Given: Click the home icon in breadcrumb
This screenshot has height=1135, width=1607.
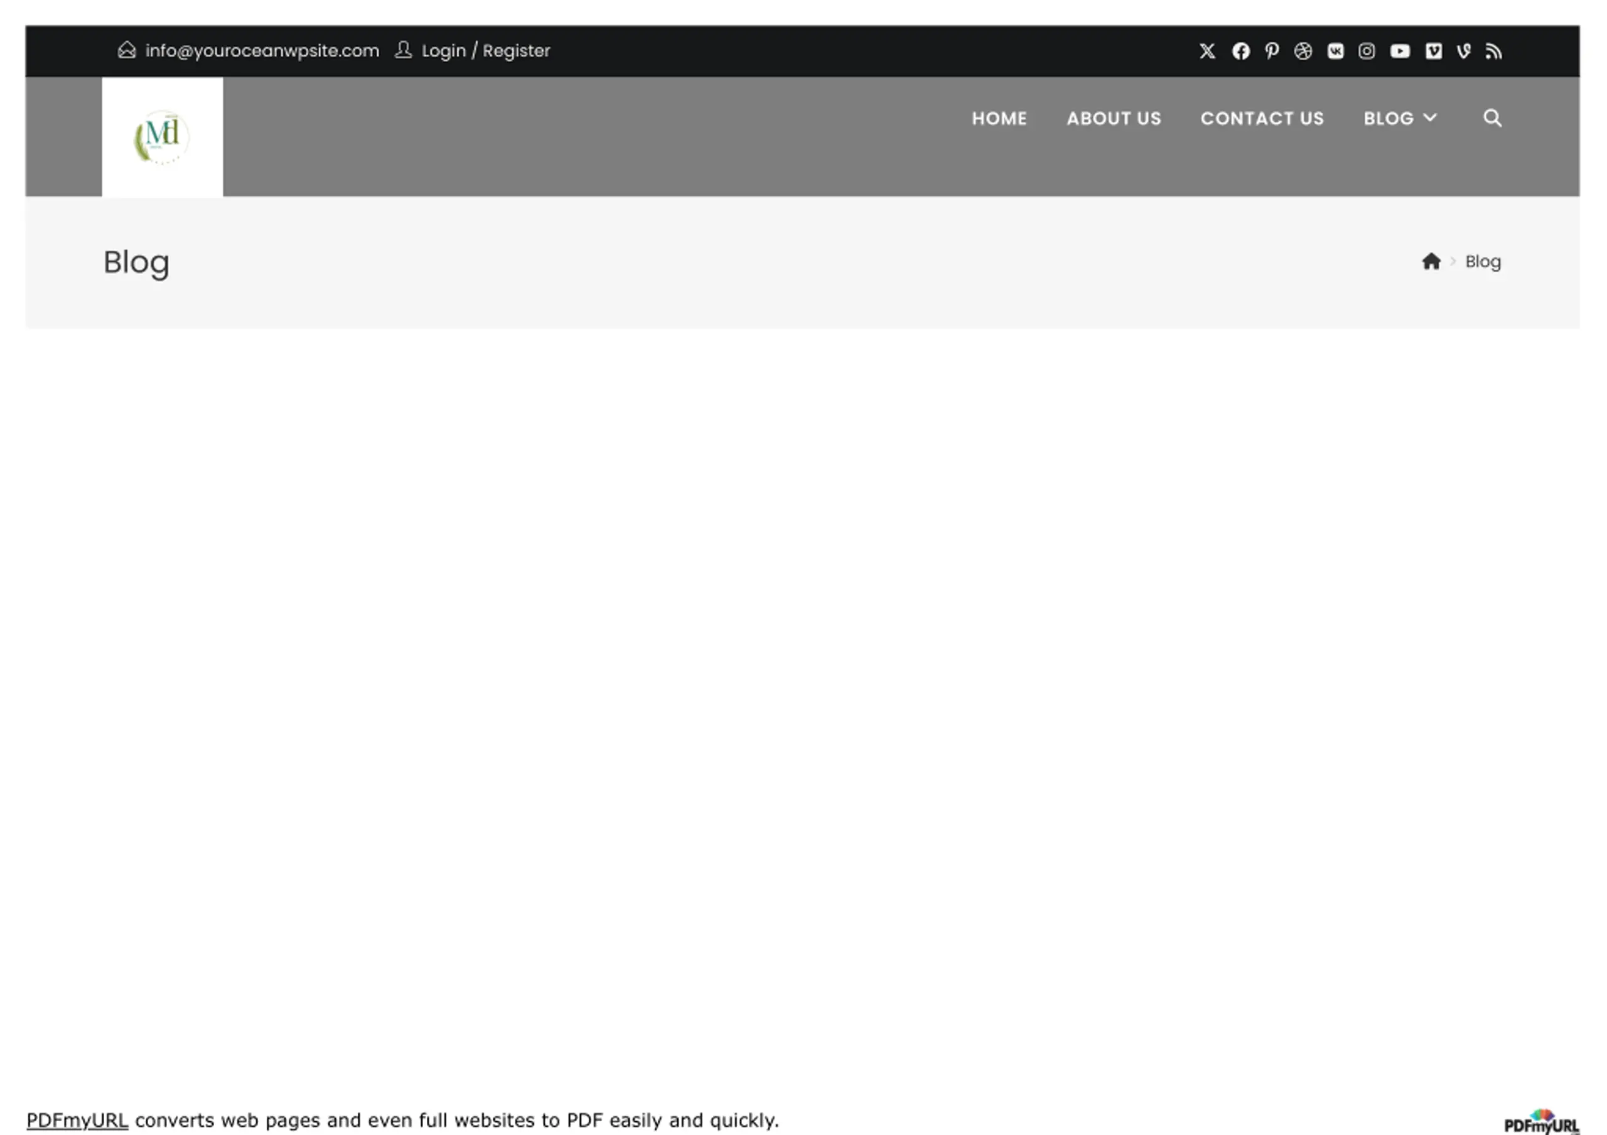Looking at the screenshot, I should pos(1431,261).
